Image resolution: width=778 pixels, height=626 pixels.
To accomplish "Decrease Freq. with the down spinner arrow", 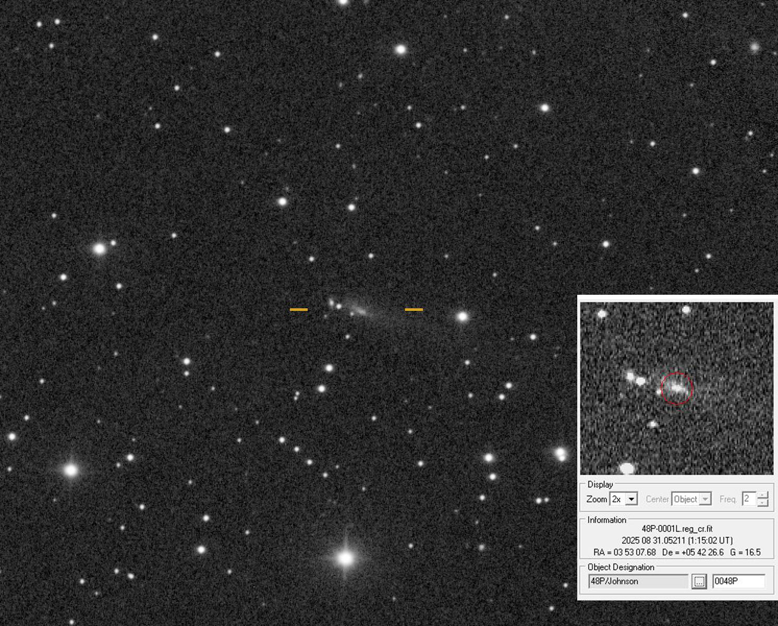I will coord(763,503).
